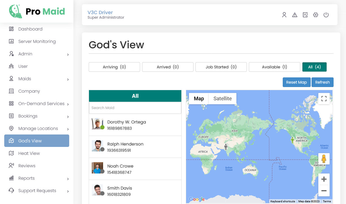The image size is (346, 204).
Task: Open Server Monitoring page
Action: pyautogui.click(x=37, y=41)
